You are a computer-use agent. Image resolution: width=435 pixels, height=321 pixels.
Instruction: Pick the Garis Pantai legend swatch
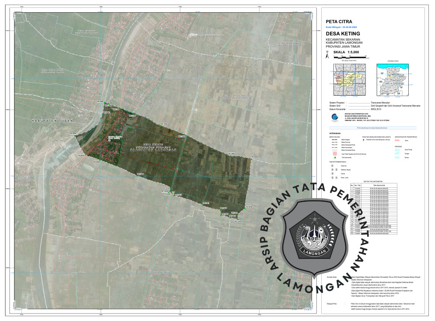click(x=397, y=150)
